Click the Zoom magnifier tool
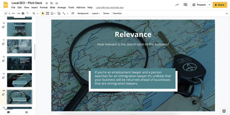This screenshot has width=230, height=115. tap(34, 13)
